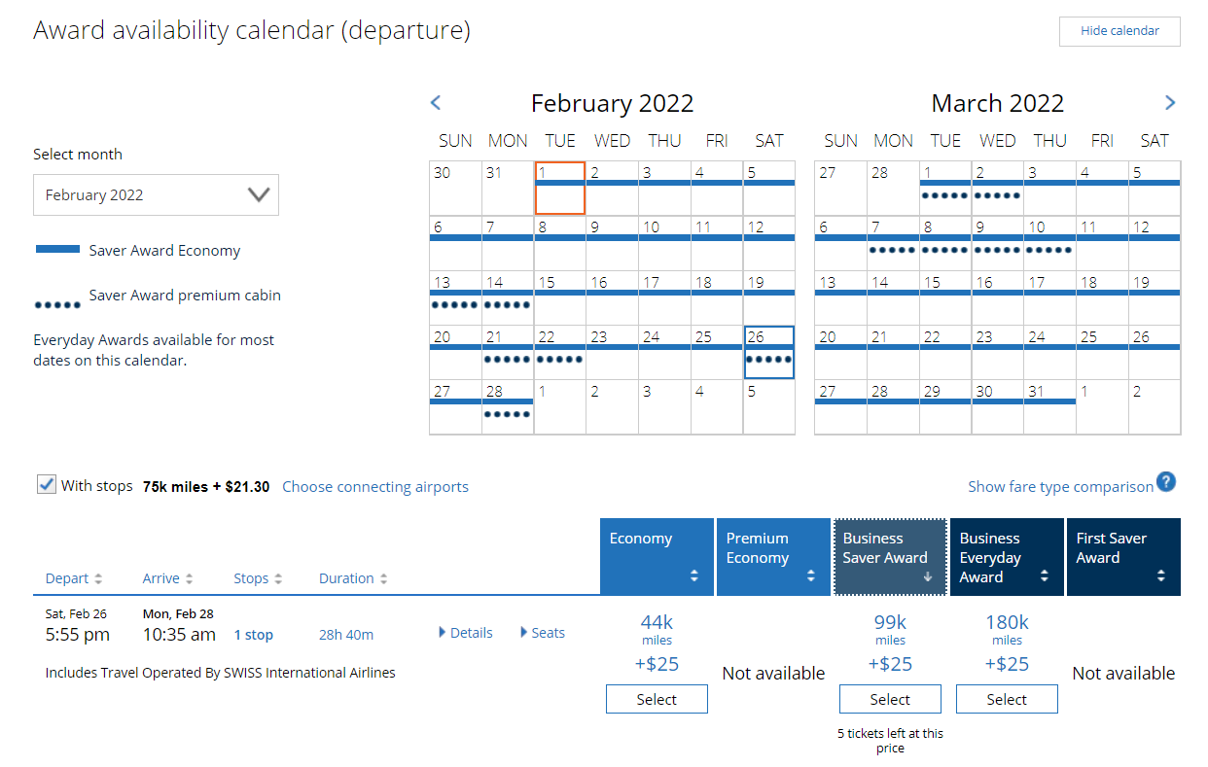Click the Hide calendar button
The height and width of the screenshot is (767, 1208).
(1119, 31)
